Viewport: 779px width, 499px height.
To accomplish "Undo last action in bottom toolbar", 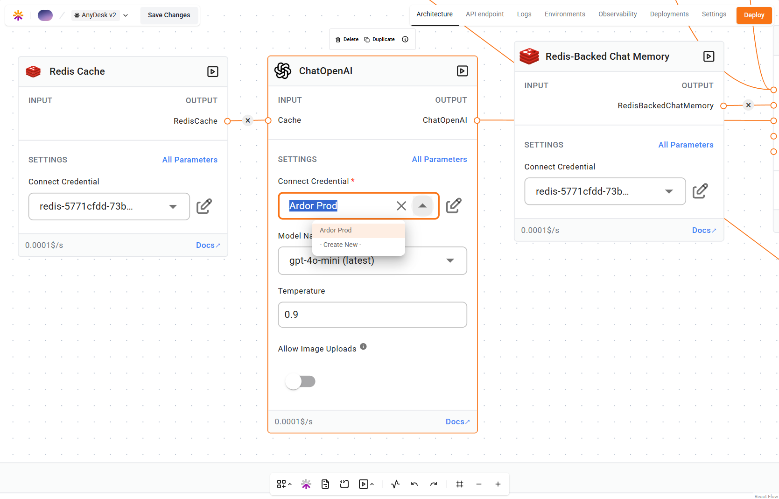I will pos(414,484).
